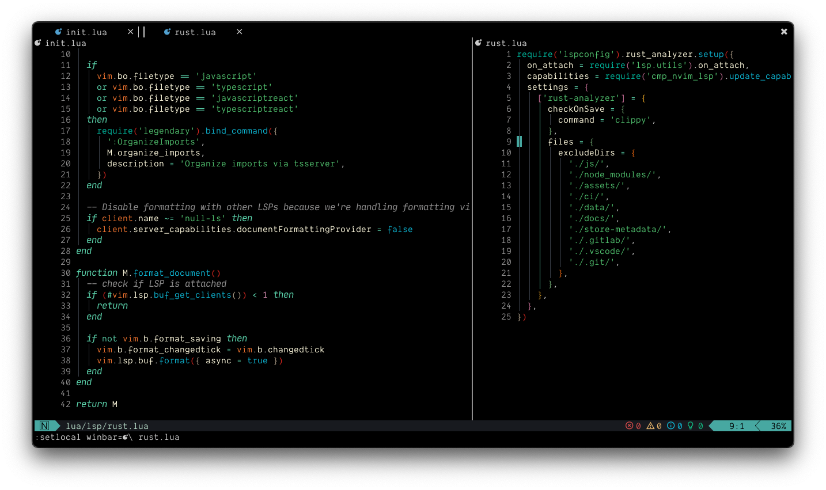Collapse the excludeDirs fold in rust.lua pane

point(519,142)
